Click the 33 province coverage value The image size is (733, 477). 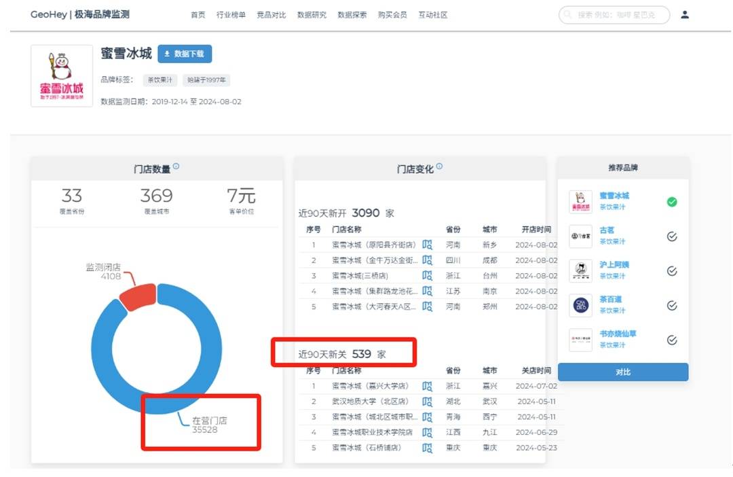pos(71,196)
